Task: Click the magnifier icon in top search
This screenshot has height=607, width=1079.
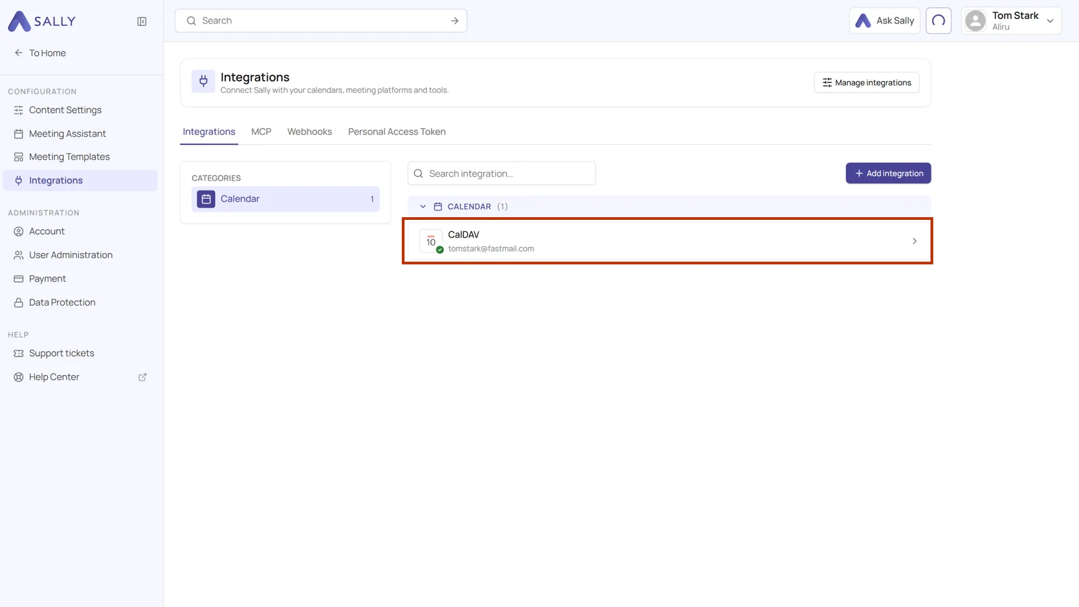Action: click(x=192, y=21)
